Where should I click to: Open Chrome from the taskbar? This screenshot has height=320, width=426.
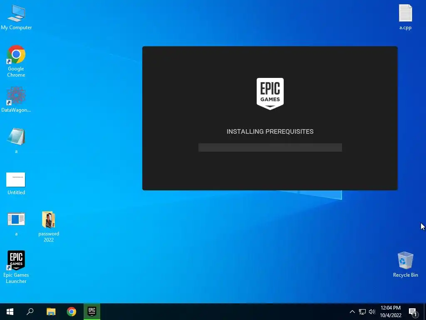(x=72, y=312)
